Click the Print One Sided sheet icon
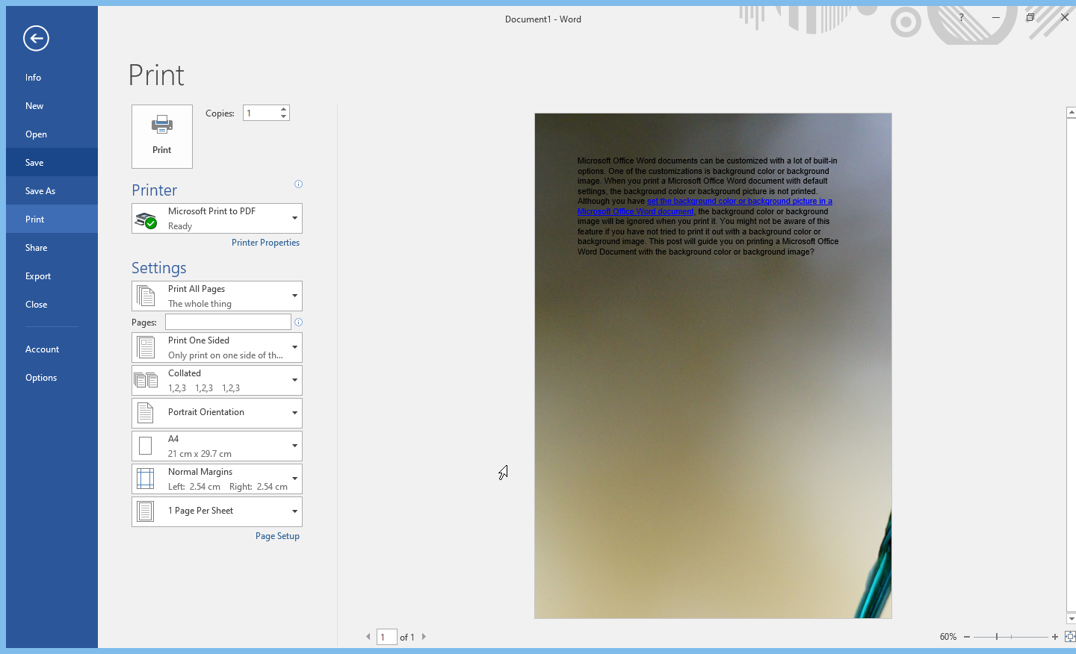The height and width of the screenshot is (654, 1076). (x=145, y=346)
